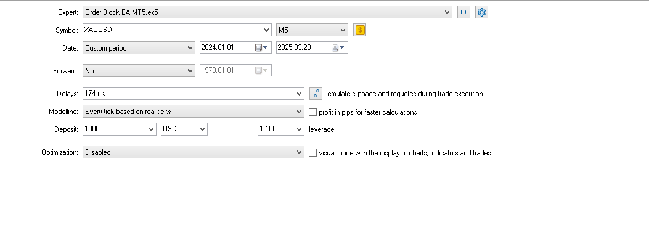Click the symbol specification dollar icon
Viewport: 649px width, 230px height.
(360, 30)
